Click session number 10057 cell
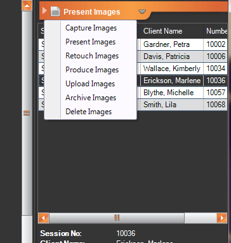Viewport: 231px width, 243px height. point(216,93)
